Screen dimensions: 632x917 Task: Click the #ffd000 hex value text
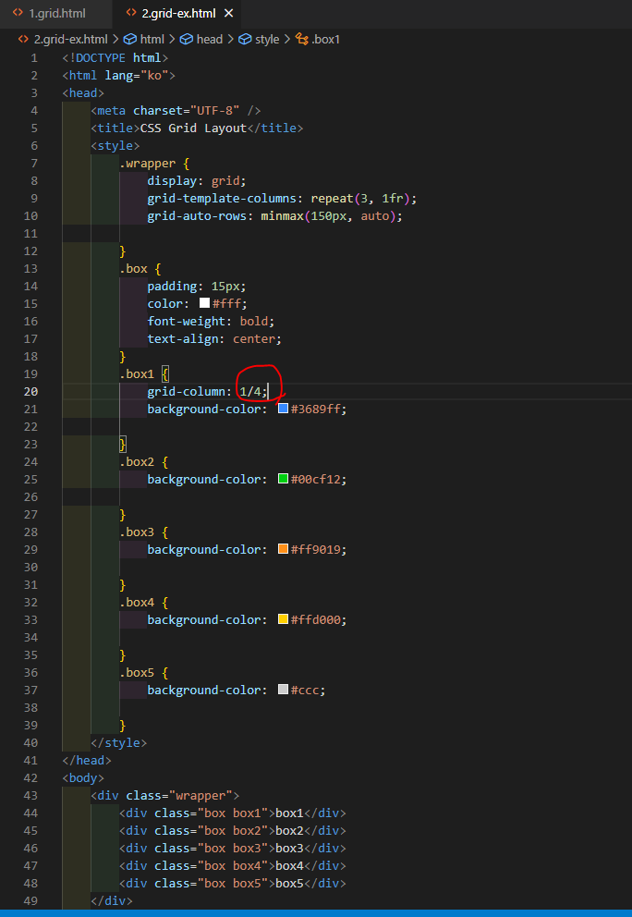(x=315, y=619)
